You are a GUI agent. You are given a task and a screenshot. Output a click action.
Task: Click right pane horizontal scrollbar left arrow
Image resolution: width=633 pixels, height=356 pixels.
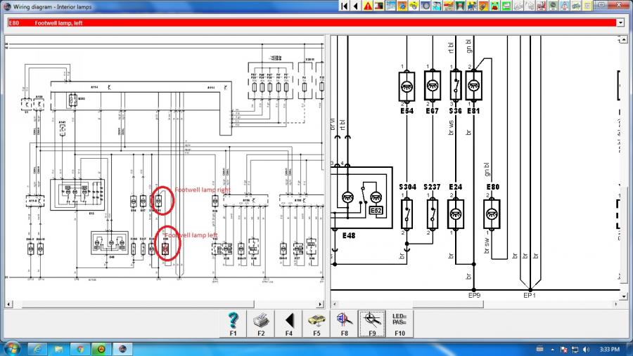(335, 304)
